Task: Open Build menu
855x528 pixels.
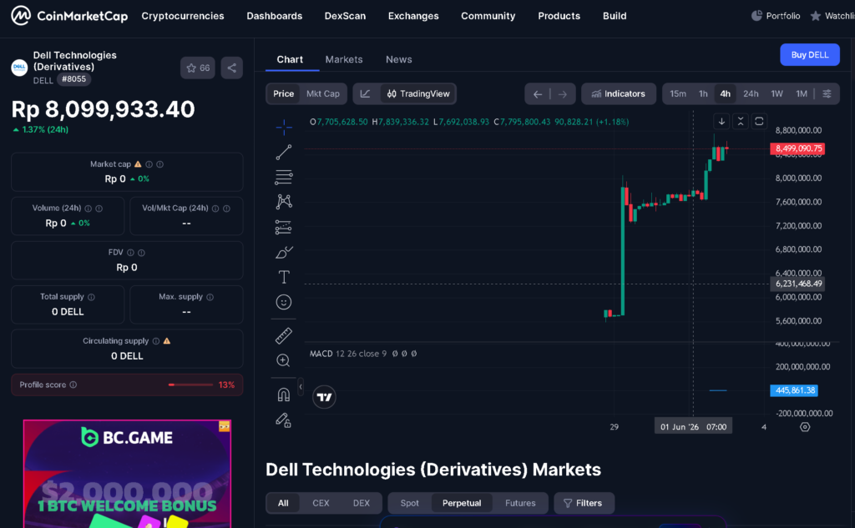Action: 615,16
